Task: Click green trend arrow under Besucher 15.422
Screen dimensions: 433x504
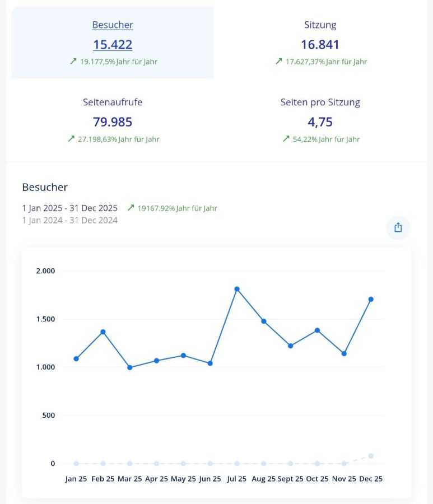Action: click(73, 62)
